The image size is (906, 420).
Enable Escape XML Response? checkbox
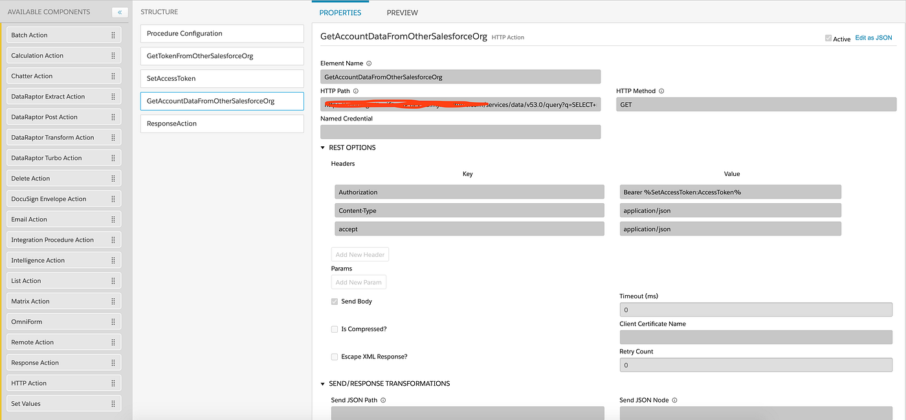tap(335, 357)
